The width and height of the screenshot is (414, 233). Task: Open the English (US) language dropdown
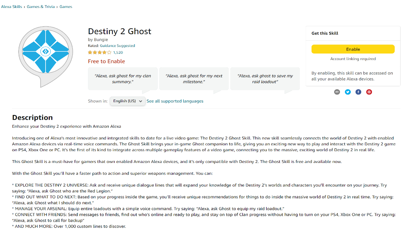(x=127, y=101)
